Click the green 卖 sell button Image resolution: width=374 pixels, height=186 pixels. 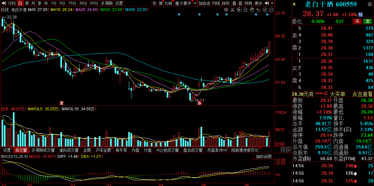(368, 21)
